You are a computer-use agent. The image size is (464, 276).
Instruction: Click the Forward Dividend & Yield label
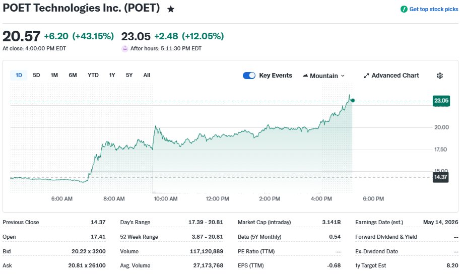(386, 237)
